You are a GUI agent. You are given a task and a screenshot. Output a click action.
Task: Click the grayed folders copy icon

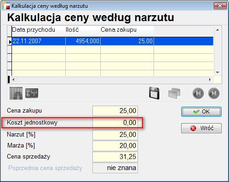pos(174,93)
